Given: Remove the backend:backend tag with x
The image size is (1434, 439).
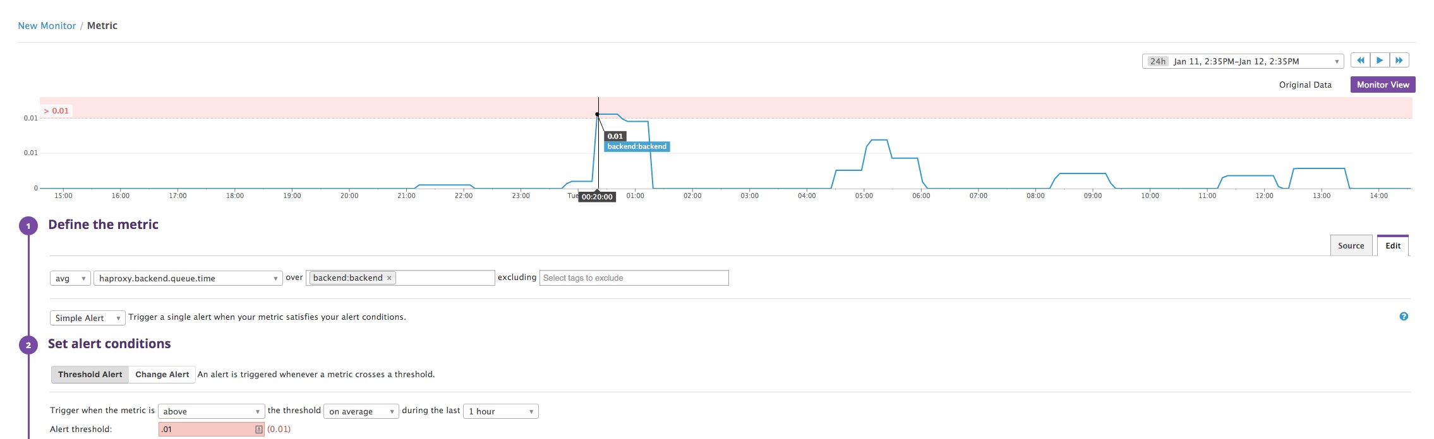Looking at the screenshot, I should pyautogui.click(x=389, y=278).
